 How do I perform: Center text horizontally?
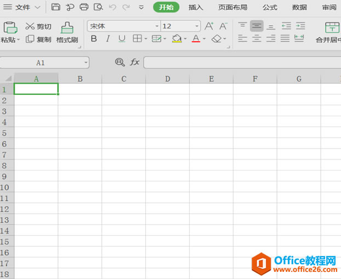point(257,38)
